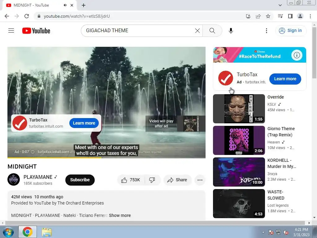The height and width of the screenshot is (238, 317).
Task: Click Learn more on video ad overlay
Action: click(x=84, y=123)
